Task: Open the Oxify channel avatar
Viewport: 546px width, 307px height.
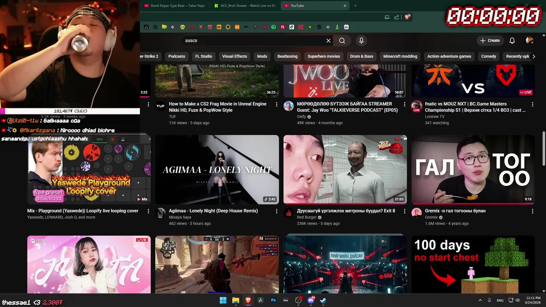Action: click(289, 106)
